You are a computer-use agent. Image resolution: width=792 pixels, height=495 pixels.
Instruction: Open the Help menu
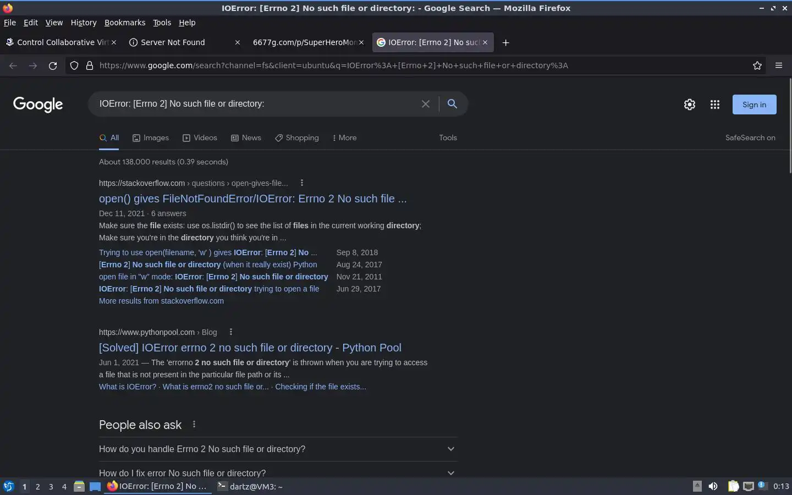click(187, 23)
